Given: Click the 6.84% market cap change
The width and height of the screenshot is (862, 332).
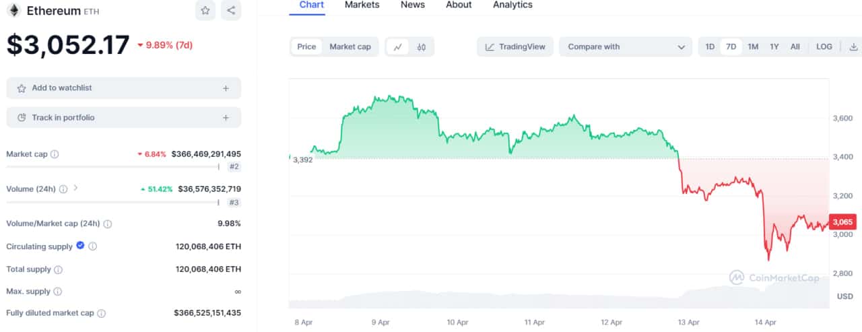Looking at the screenshot, I should (152, 154).
